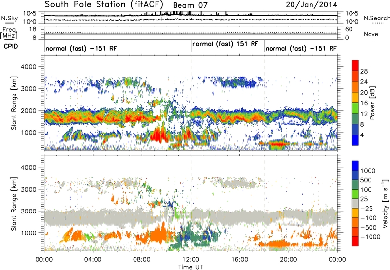Click the '500' tick on the Velocity colorbar

(x=367, y=180)
